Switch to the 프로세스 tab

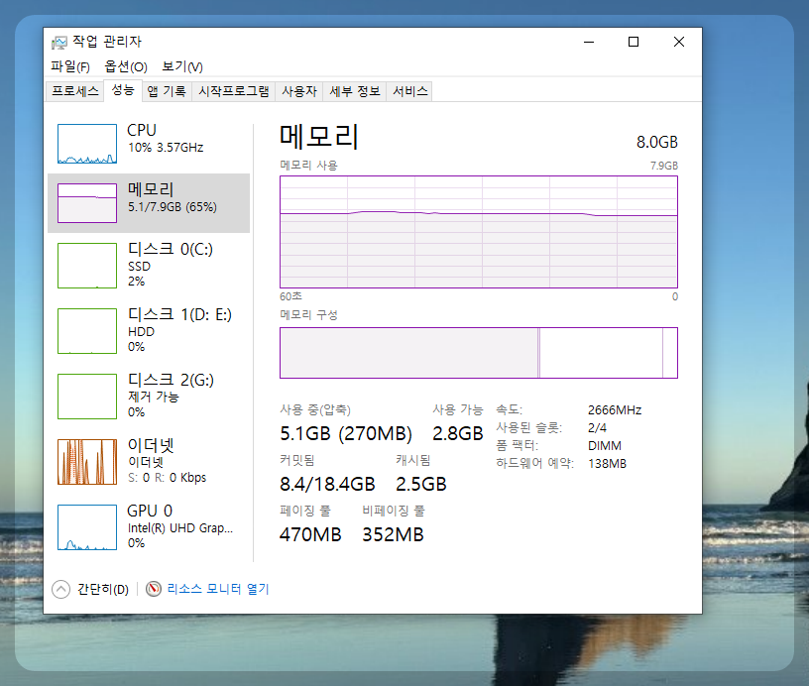[x=74, y=91]
